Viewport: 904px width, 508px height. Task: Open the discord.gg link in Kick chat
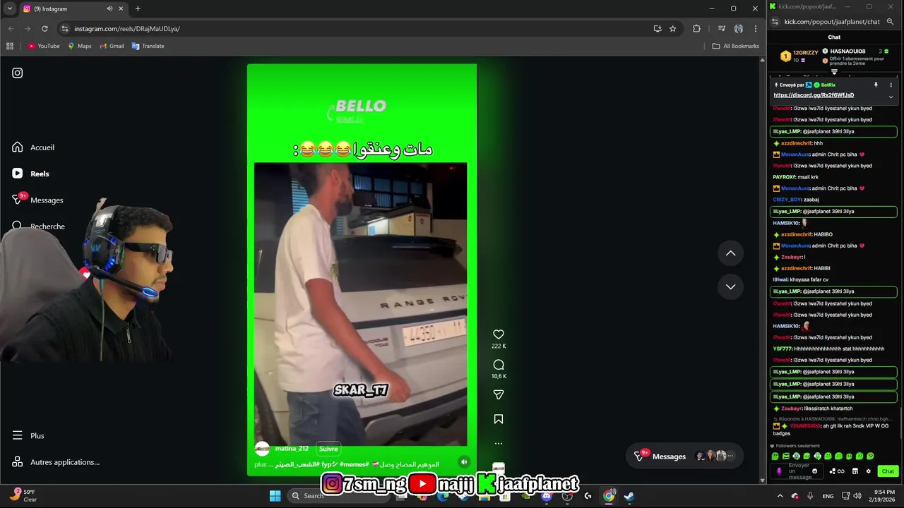coord(814,95)
